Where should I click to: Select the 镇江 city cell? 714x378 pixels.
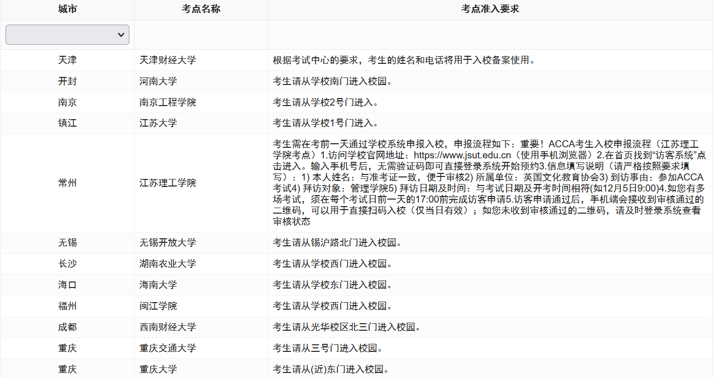[x=67, y=124]
